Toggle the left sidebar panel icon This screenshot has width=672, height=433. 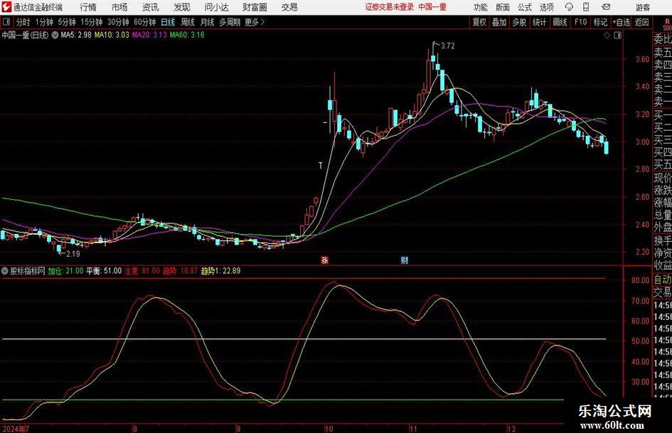6,22
